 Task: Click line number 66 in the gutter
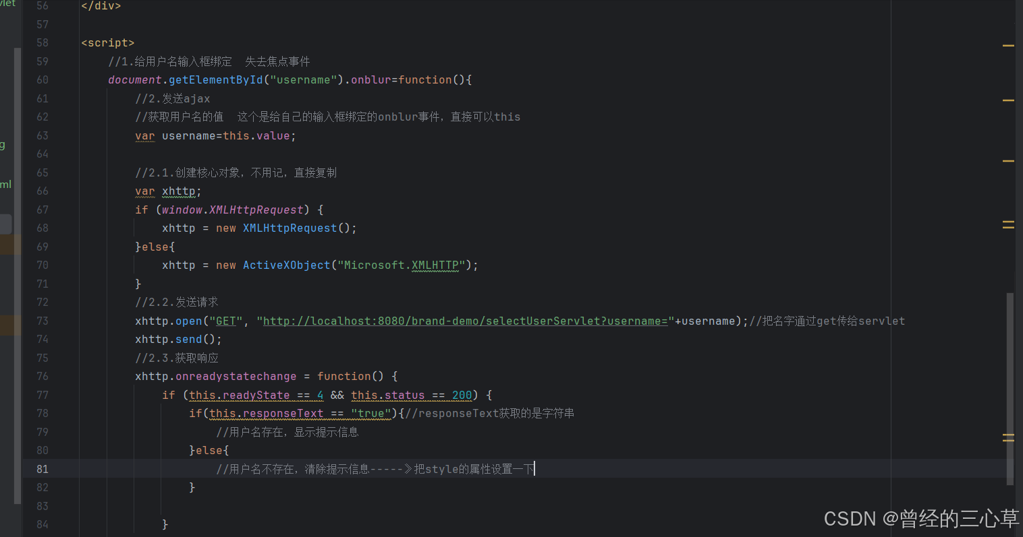[x=43, y=191]
